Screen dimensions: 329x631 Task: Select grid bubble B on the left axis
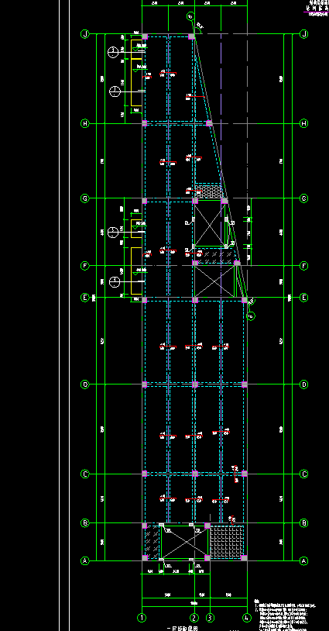[x=84, y=523]
